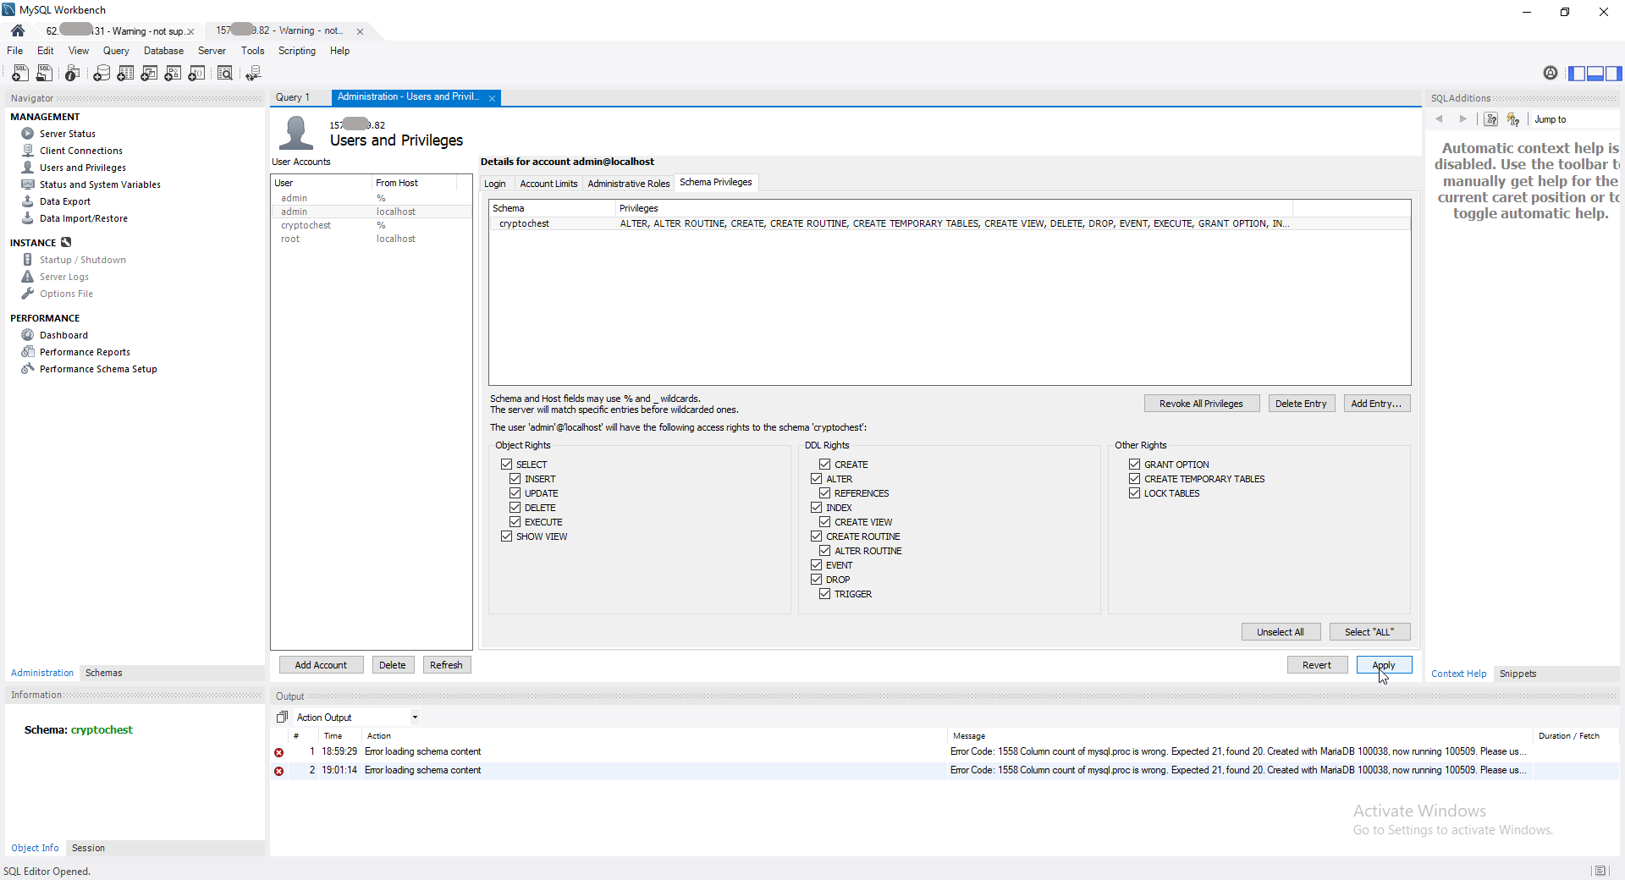Click the Add Account button
Viewport: 1625px width, 880px height.
(321, 665)
